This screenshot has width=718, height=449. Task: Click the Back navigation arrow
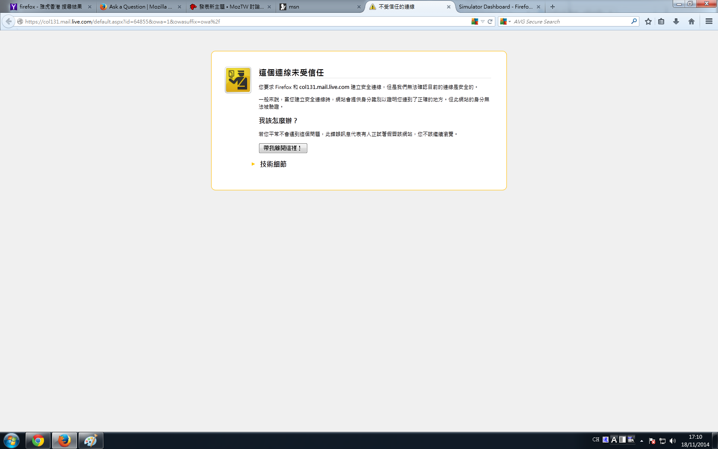pos(9,21)
